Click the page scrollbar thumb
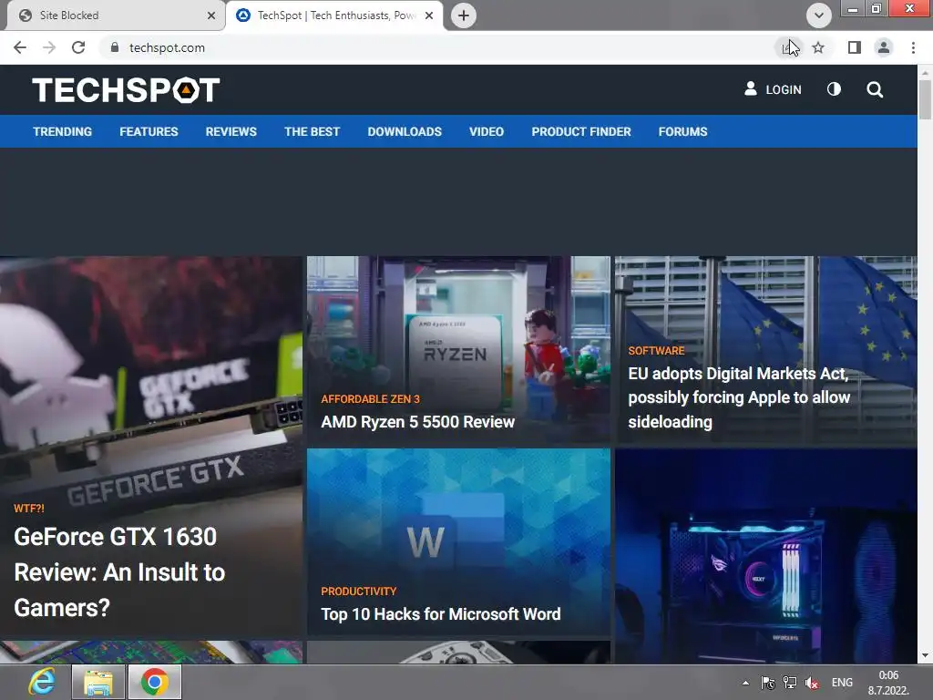Image resolution: width=933 pixels, height=700 pixels. tap(925, 99)
